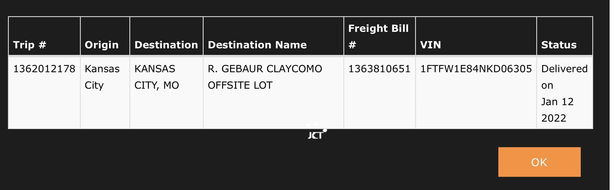Screen dimensions: 614x190
Task: Select freight bill number 1363810651
Action: click(x=379, y=69)
